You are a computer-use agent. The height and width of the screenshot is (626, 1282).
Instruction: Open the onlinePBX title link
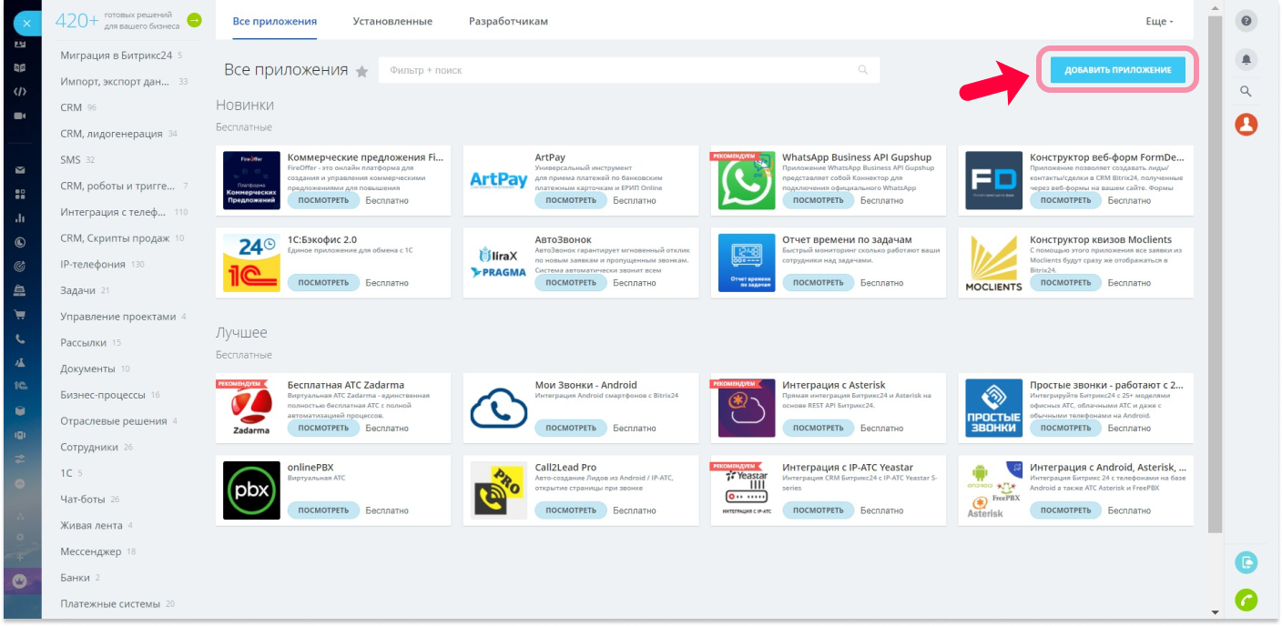310,467
